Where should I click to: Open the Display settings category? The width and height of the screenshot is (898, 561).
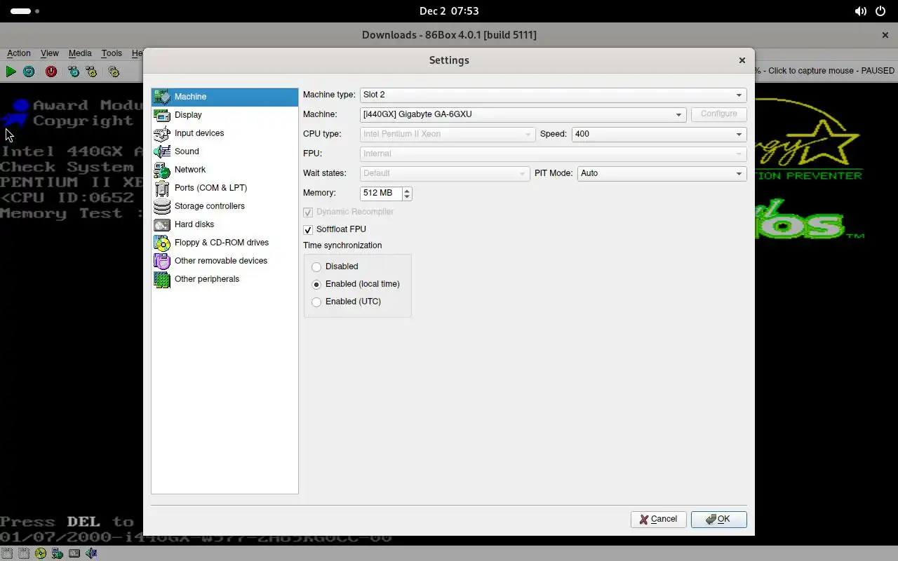click(x=224, y=115)
